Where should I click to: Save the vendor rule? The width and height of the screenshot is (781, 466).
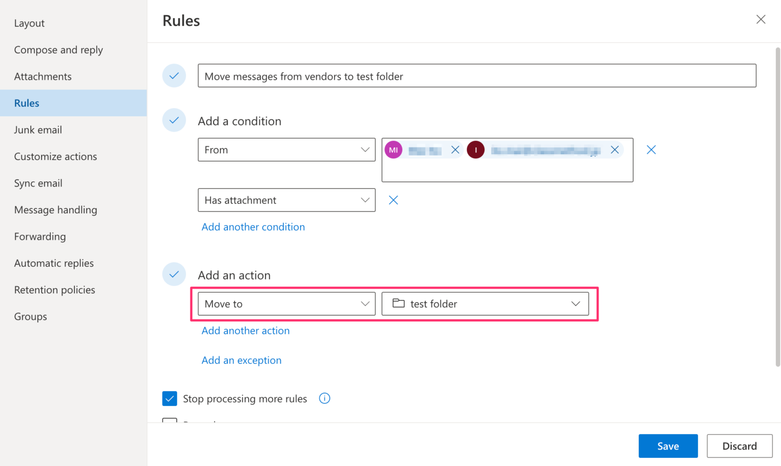pyautogui.click(x=668, y=446)
